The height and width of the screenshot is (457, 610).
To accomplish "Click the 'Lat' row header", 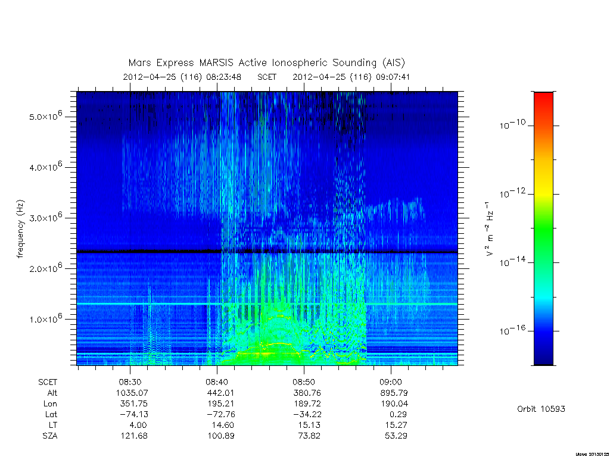I will click(x=51, y=414).
